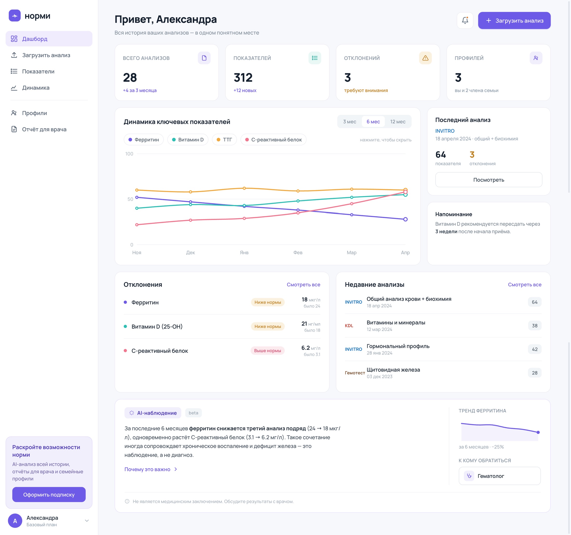Open the INVITRO link in Последний анализ
Viewport: 571px width, 535px height.
tap(445, 131)
